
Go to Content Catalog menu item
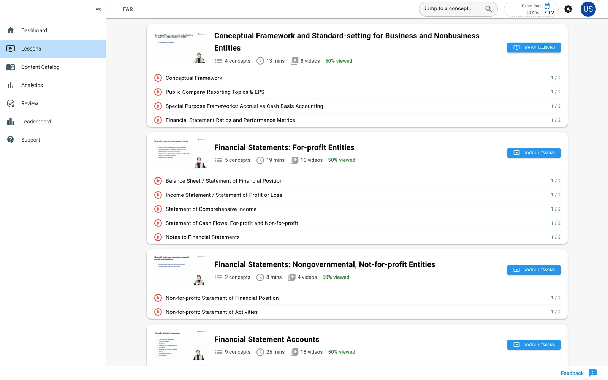coord(53,67)
